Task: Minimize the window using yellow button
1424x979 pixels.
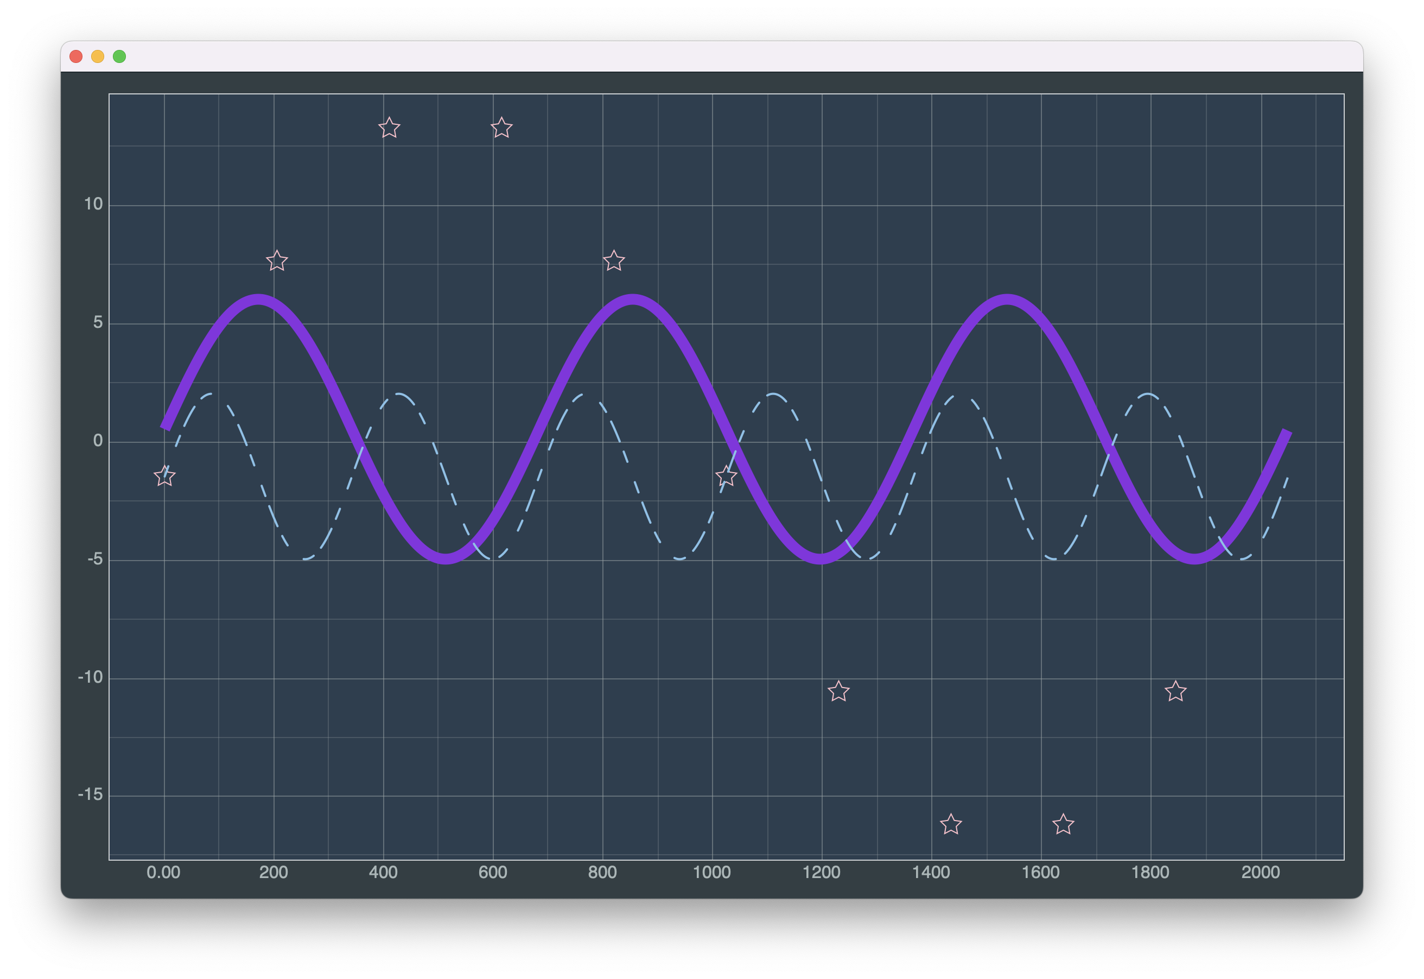Action: pyautogui.click(x=98, y=56)
